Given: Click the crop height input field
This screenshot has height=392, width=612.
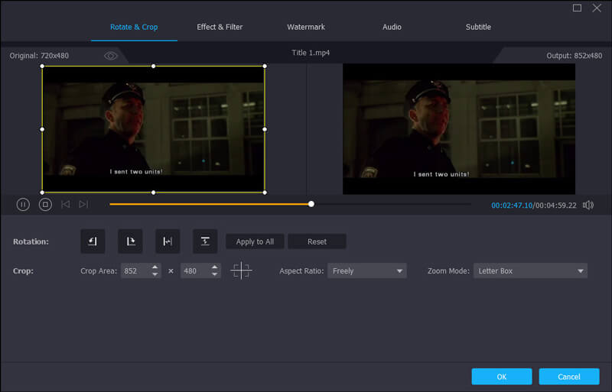Looking at the screenshot, I should 194,271.
